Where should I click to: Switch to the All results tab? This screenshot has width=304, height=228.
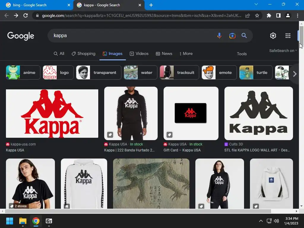coord(59,54)
